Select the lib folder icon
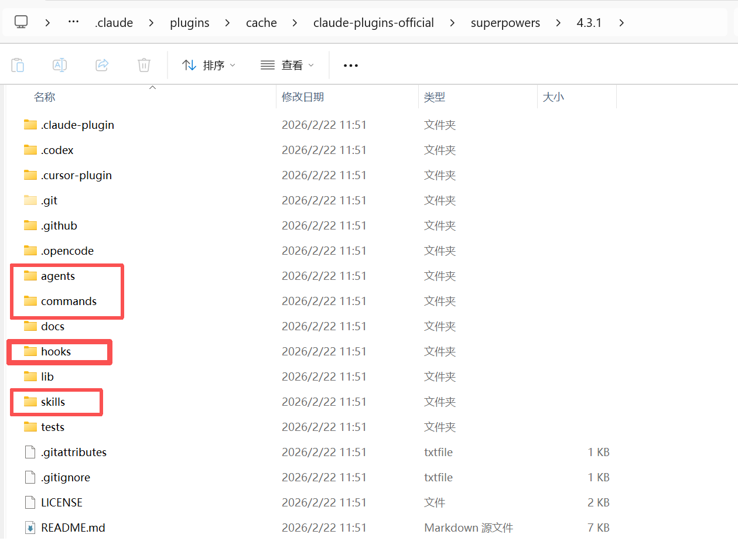 pyautogui.click(x=30, y=376)
